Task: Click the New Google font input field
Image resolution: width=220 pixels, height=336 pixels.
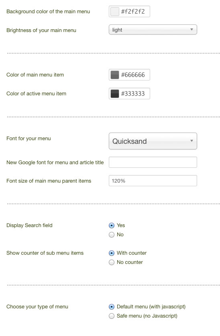Action: point(153,162)
